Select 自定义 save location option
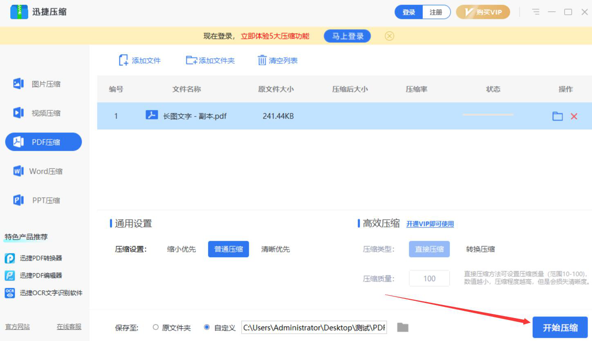592x341 pixels. point(207,328)
